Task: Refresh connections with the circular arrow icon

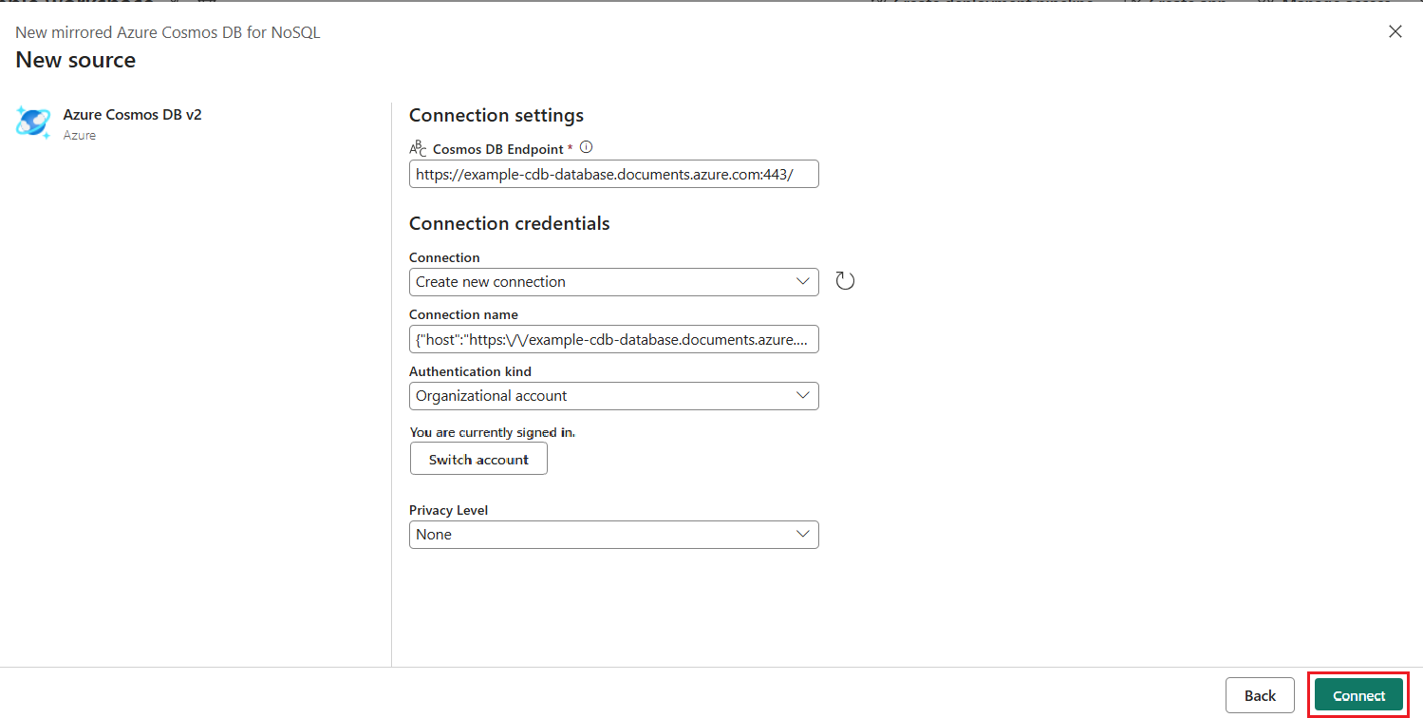Action: click(x=844, y=280)
